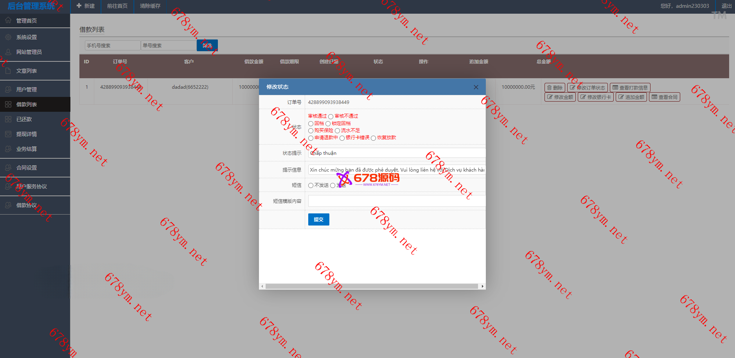Click the inbox icon beside 提现详情
This screenshot has width=735, height=358.
point(8,134)
